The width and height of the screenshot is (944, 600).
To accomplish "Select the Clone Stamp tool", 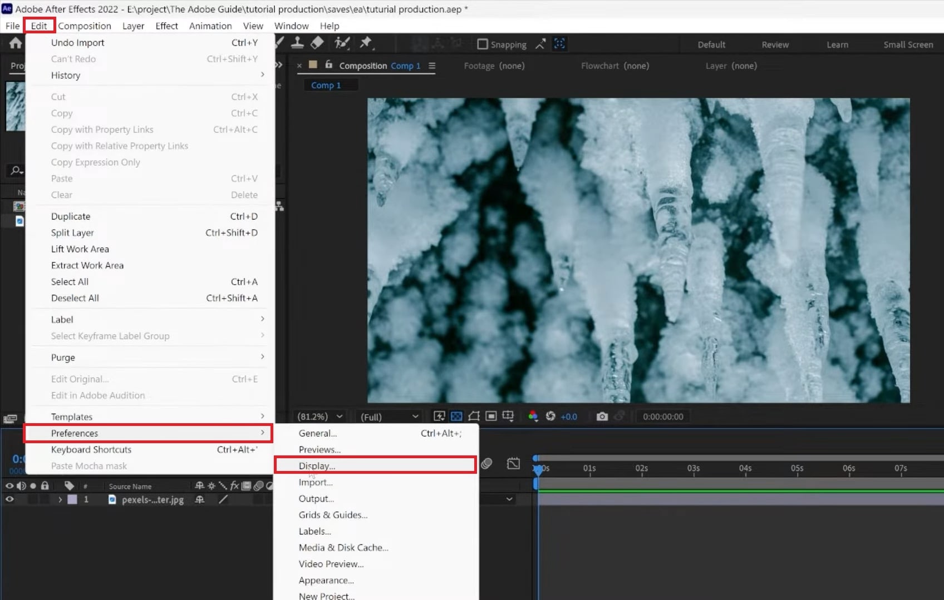I will pyautogui.click(x=297, y=43).
